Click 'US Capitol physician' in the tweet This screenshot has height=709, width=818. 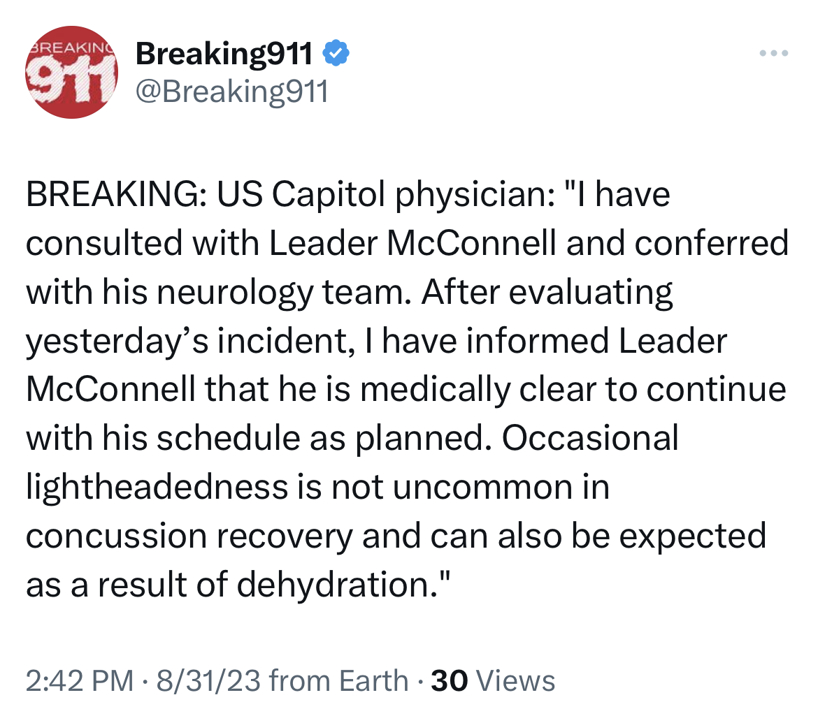[x=386, y=195]
